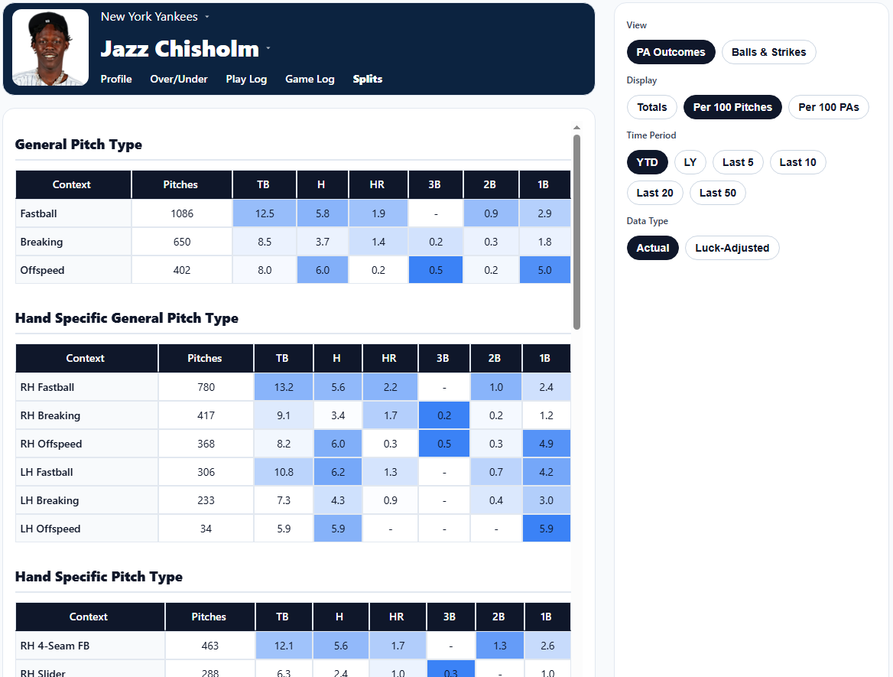Confirm YTD time period is selected
The image size is (893, 677).
click(647, 162)
